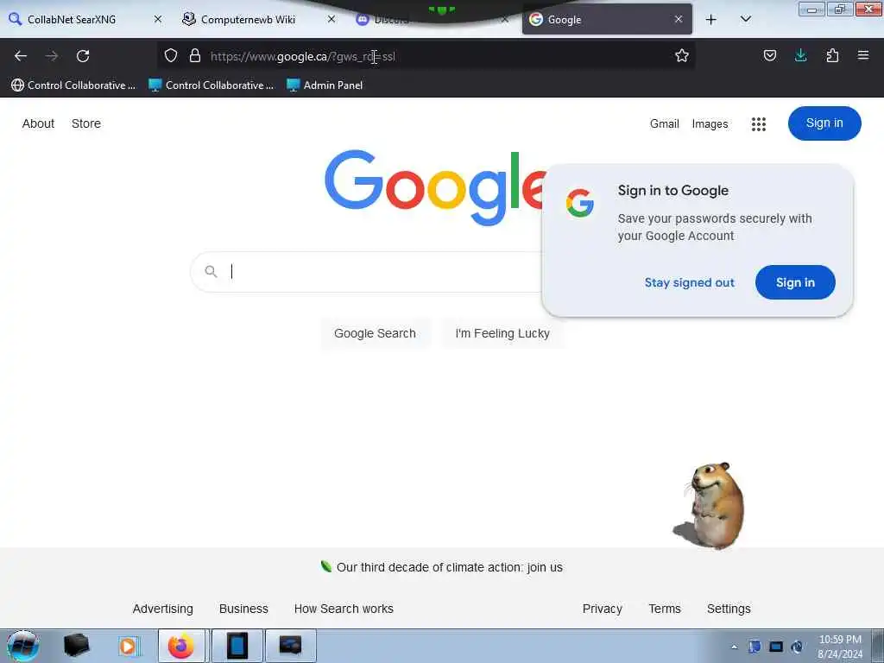Image resolution: width=884 pixels, height=663 pixels.
Task: Show hidden system tray icons arrow
Action: coord(734,647)
